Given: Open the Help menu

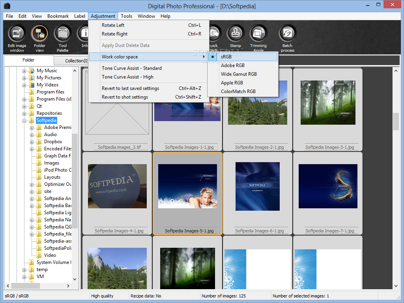Looking at the screenshot, I should point(165,16).
